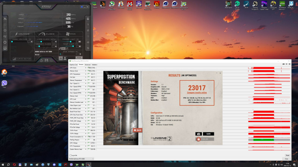Open the Hot Spot sensor dropdown
Screen dimensions: 298x167
(x=86, y=77)
